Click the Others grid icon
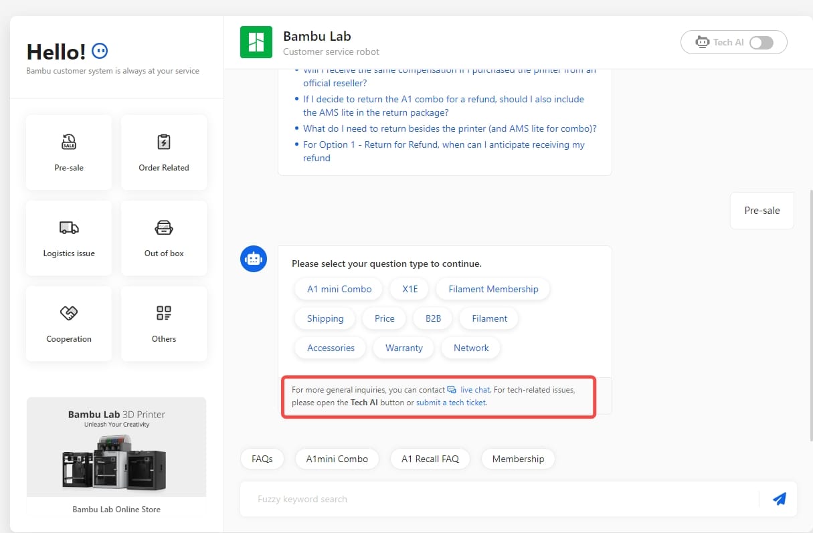The height and width of the screenshot is (533, 813). [x=164, y=313]
